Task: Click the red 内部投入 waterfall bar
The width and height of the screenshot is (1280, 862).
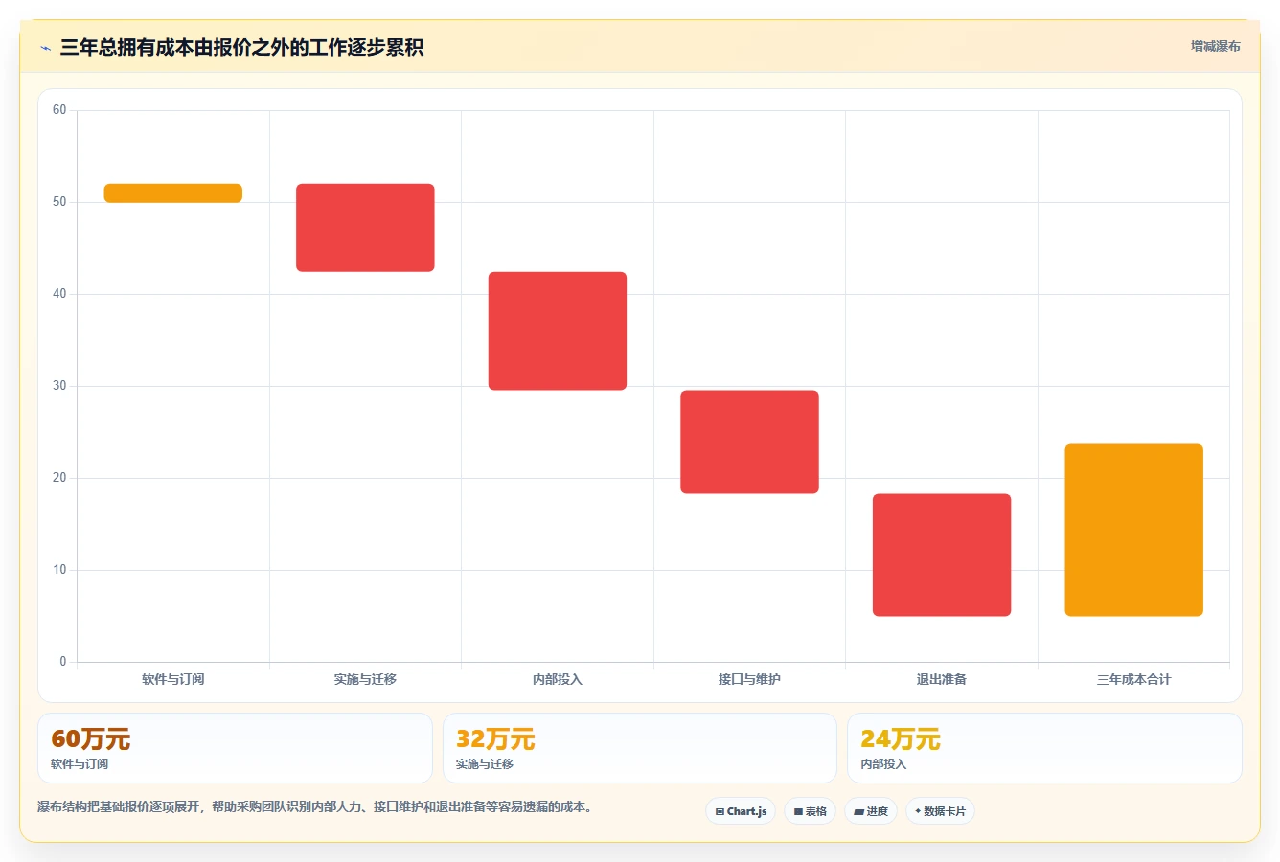Action: click(x=558, y=331)
